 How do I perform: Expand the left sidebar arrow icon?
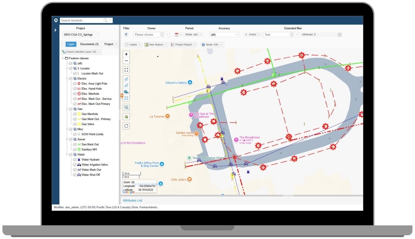click(x=55, y=30)
